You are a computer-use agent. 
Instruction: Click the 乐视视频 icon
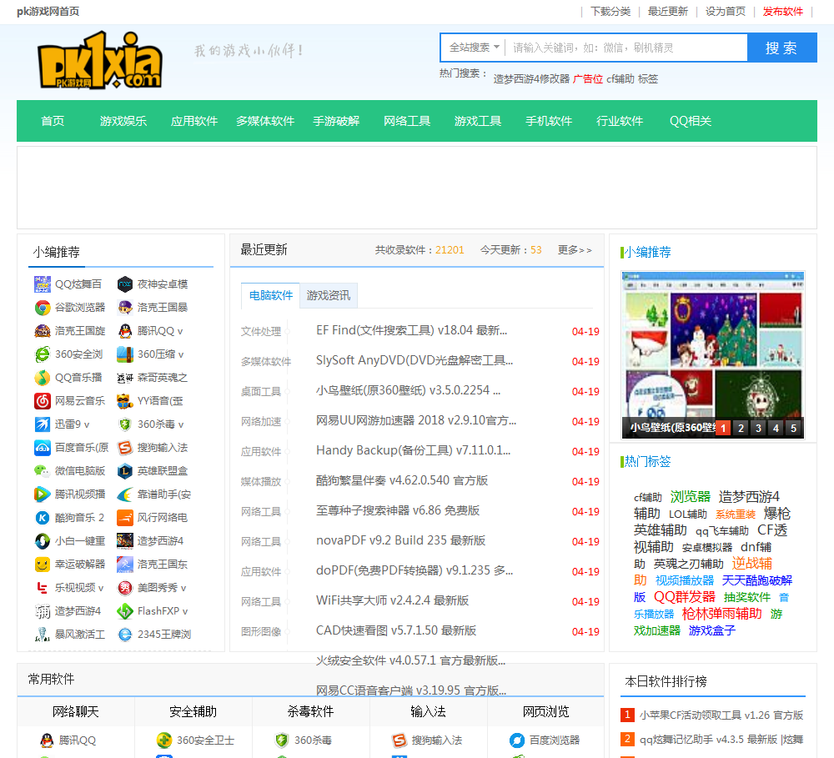(x=42, y=587)
